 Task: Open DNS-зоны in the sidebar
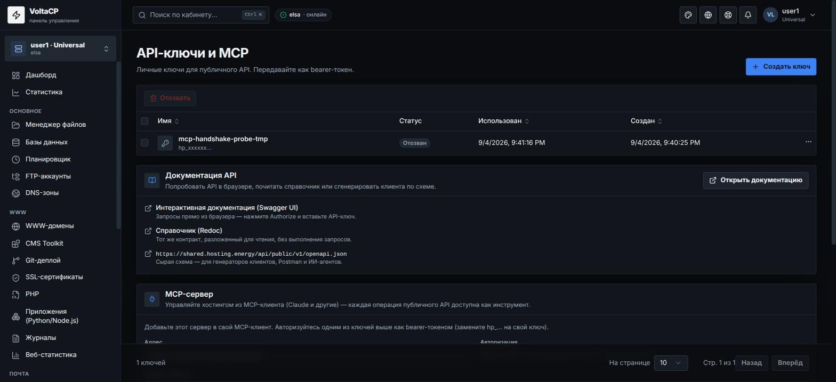(x=60, y=193)
